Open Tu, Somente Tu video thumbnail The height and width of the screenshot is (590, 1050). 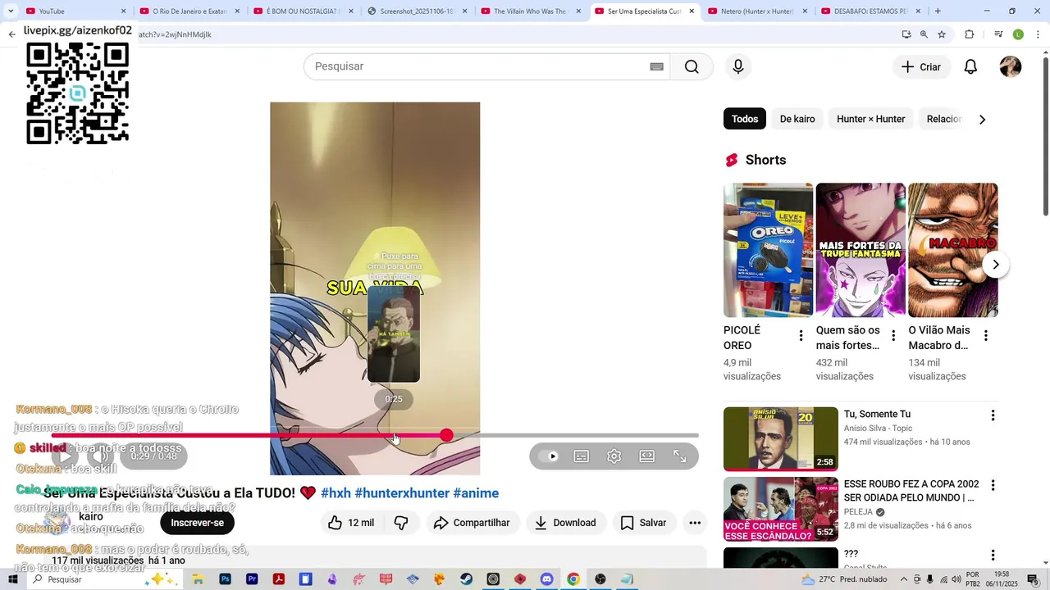(781, 439)
